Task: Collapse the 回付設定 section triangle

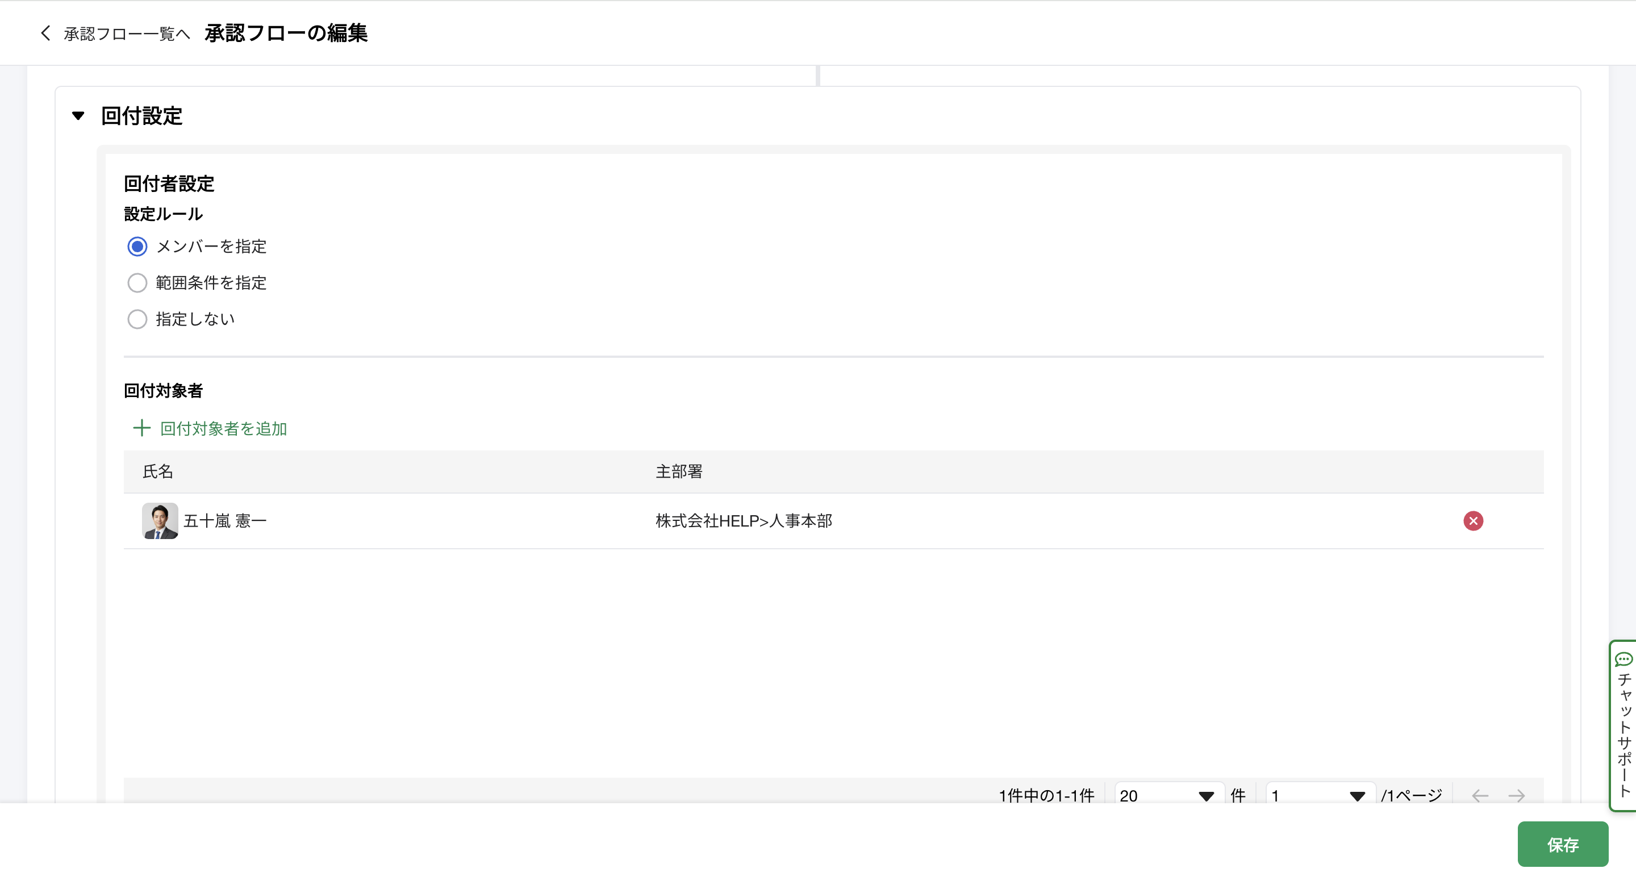Action: [x=78, y=115]
